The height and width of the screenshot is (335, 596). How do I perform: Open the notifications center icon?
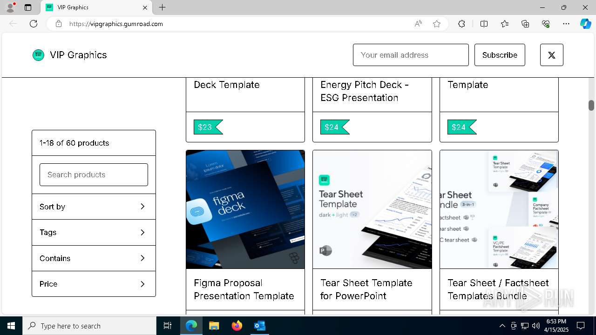581,326
